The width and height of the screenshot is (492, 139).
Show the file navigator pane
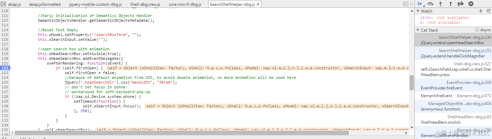[x=3, y=4]
